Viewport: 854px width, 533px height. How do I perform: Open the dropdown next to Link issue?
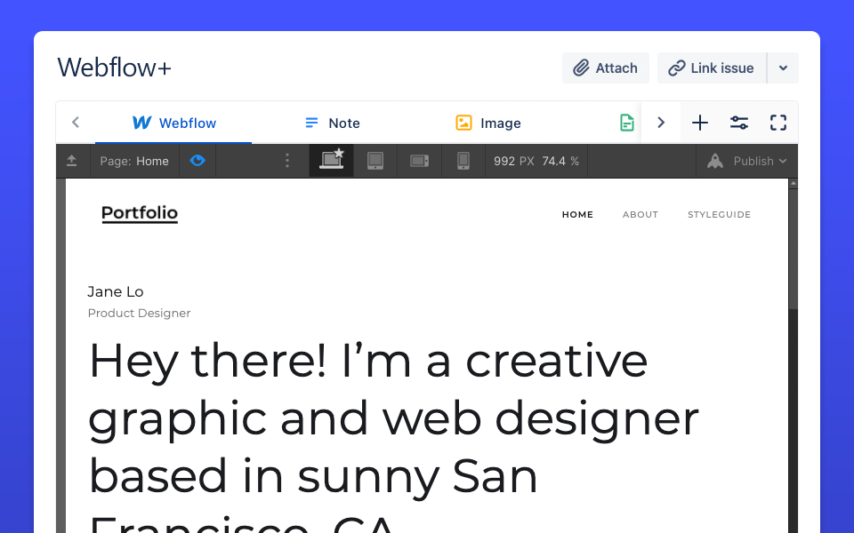(783, 68)
